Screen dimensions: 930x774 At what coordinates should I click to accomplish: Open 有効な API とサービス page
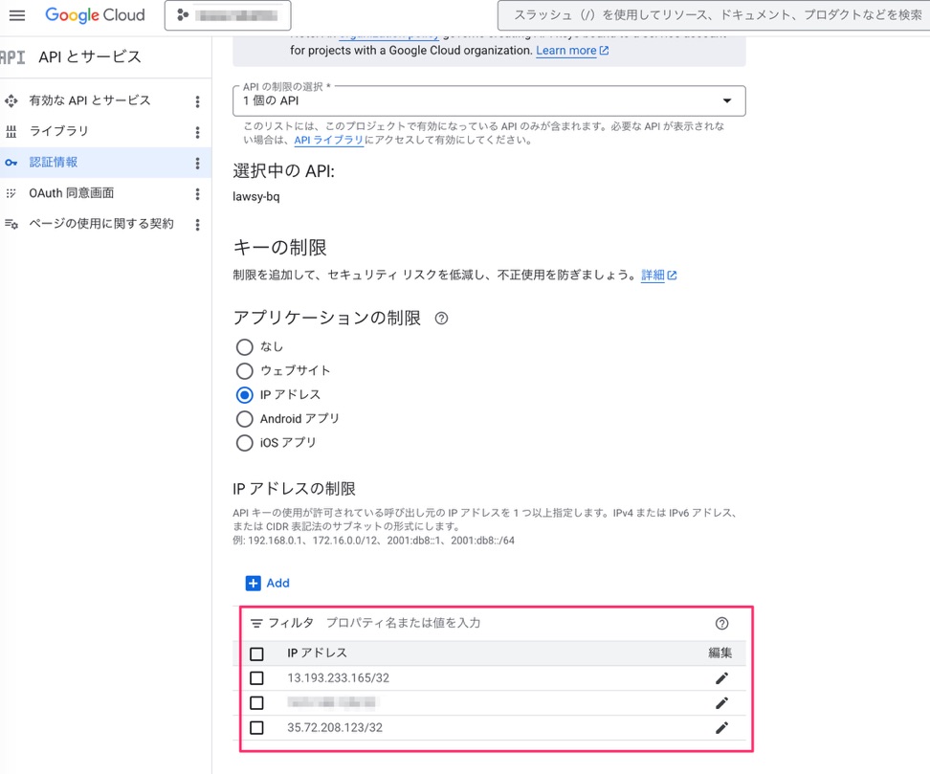pyautogui.click(x=90, y=100)
